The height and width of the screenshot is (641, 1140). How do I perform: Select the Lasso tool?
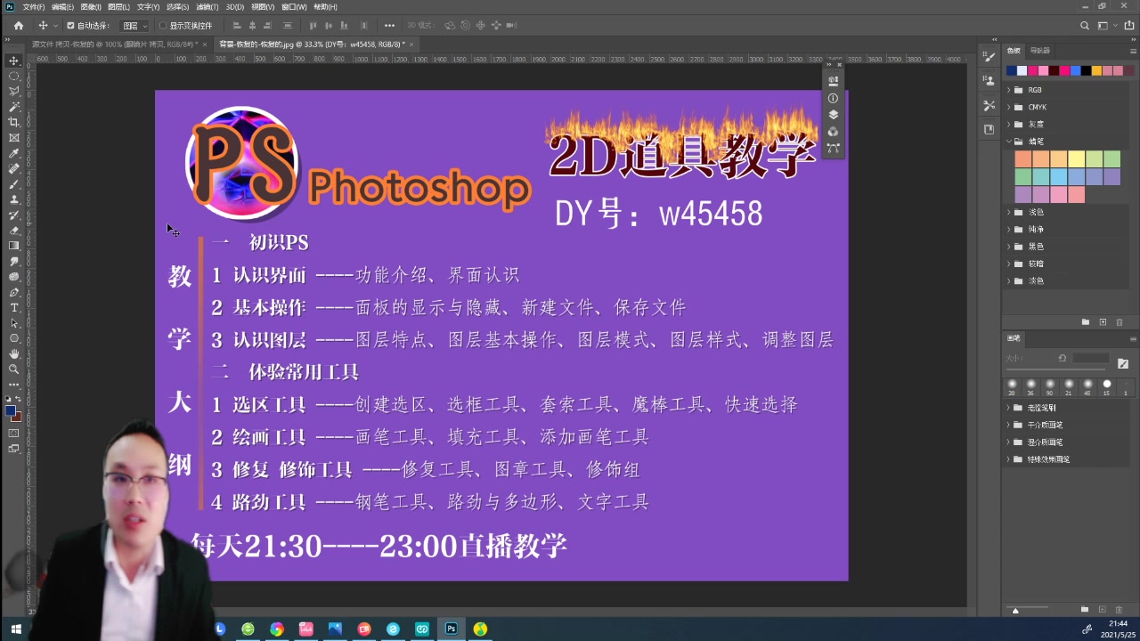click(14, 91)
